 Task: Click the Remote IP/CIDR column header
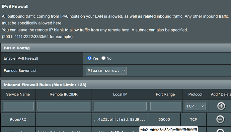pyautogui.click(x=64, y=94)
